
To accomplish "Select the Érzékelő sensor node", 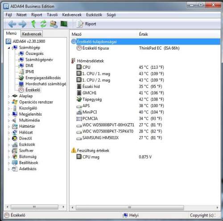I will click(33, 90).
